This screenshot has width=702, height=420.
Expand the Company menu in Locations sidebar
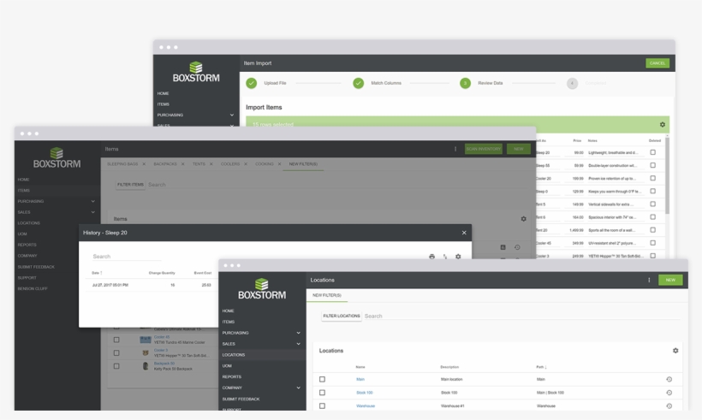298,387
